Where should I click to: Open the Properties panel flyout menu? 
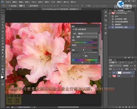coord(99,26)
